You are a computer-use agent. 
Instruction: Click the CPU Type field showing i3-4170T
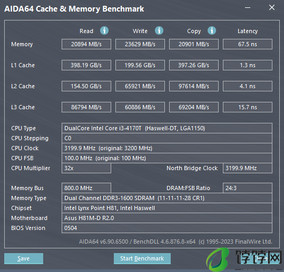[167, 128]
